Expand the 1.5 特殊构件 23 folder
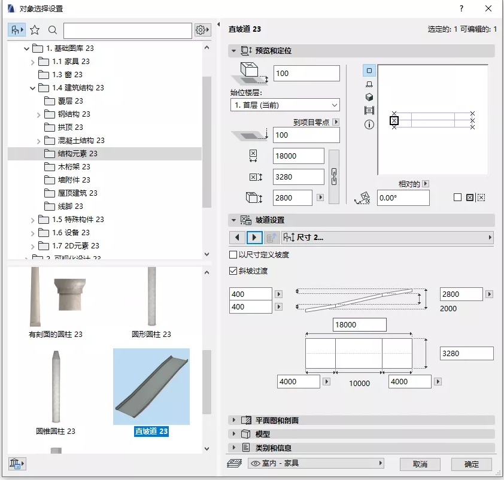The width and height of the screenshot is (504, 480). click(x=32, y=220)
